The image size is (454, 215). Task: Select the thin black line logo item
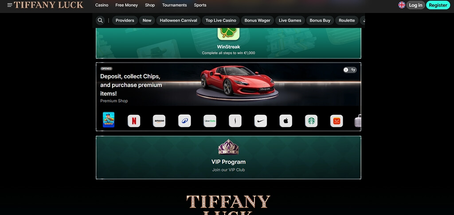coord(235,121)
